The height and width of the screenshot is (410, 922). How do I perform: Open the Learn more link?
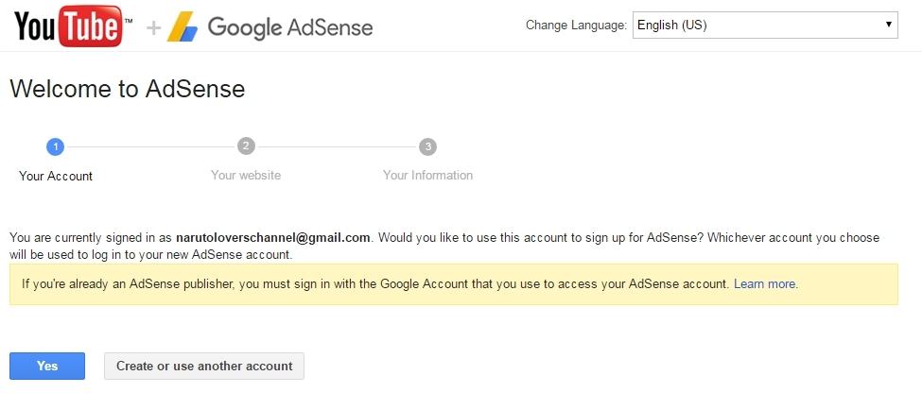(x=765, y=284)
